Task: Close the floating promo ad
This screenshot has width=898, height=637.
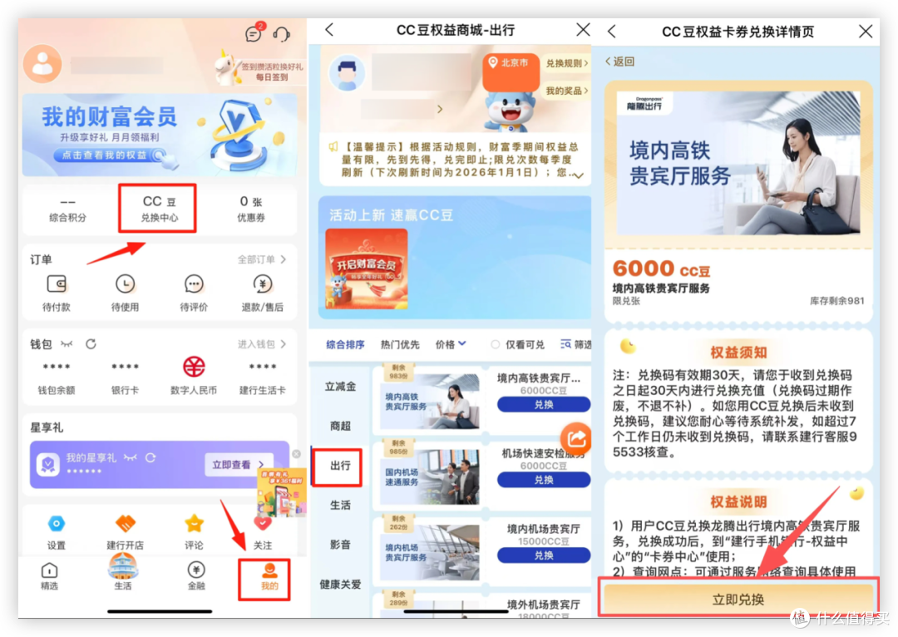Action: coord(296,454)
